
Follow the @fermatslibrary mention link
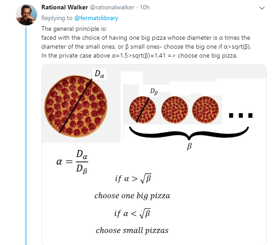point(96,18)
